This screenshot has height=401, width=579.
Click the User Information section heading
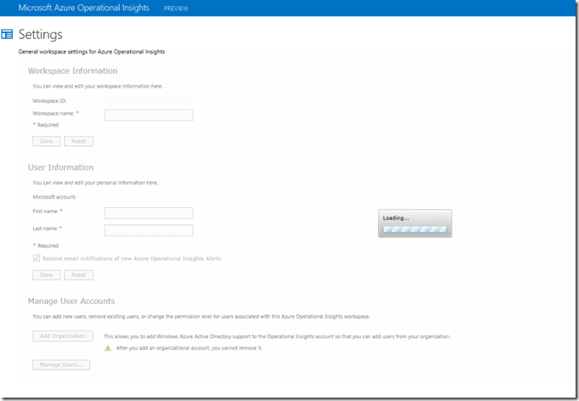(x=60, y=167)
